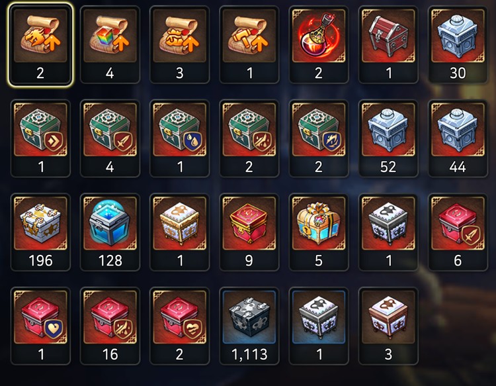
Task: Select the red box showing count 16
Action: 110,326
